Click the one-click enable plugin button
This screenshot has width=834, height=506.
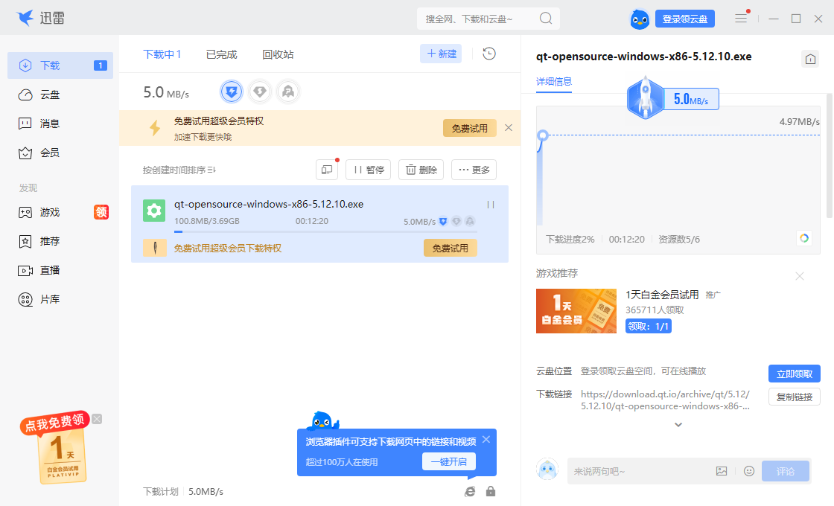pos(449,461)
